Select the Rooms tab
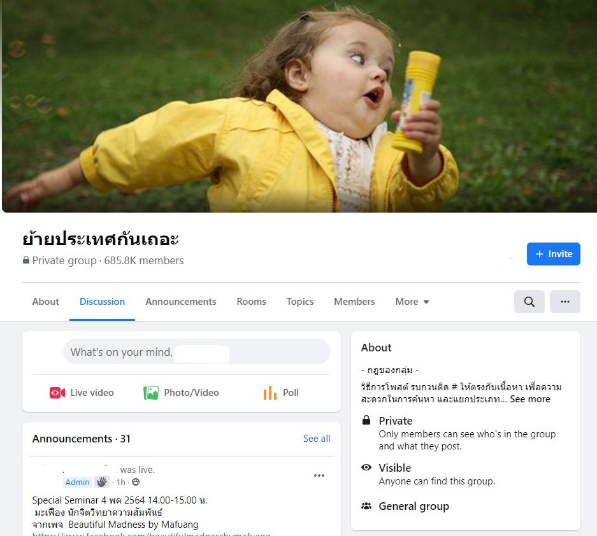The height and width of the screenshot is (536, 597). point(251,302)
